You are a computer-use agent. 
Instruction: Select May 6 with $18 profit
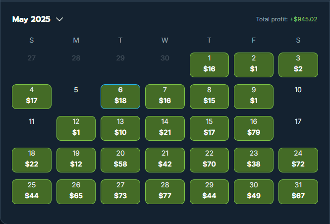pyautogui.click(x=120, y=97)
